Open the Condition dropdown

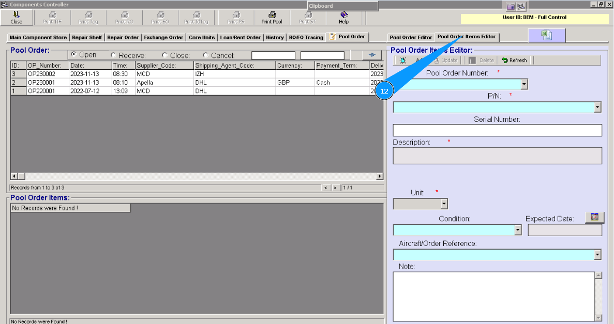click(x=518, y=230)
